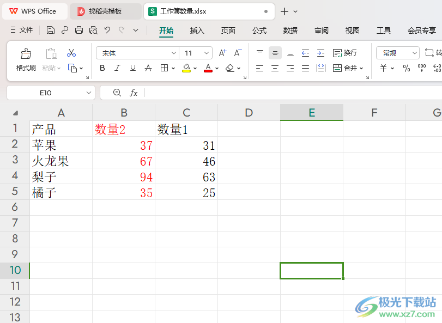Click the fx insert function icon
442x323 pixels.
(134, 93)
